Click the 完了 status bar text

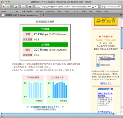point(3,116)
